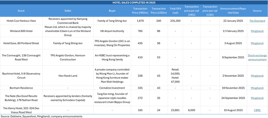Select the Source column header
The height and width of the screenshot is (118, 268).
coord(257,11)
